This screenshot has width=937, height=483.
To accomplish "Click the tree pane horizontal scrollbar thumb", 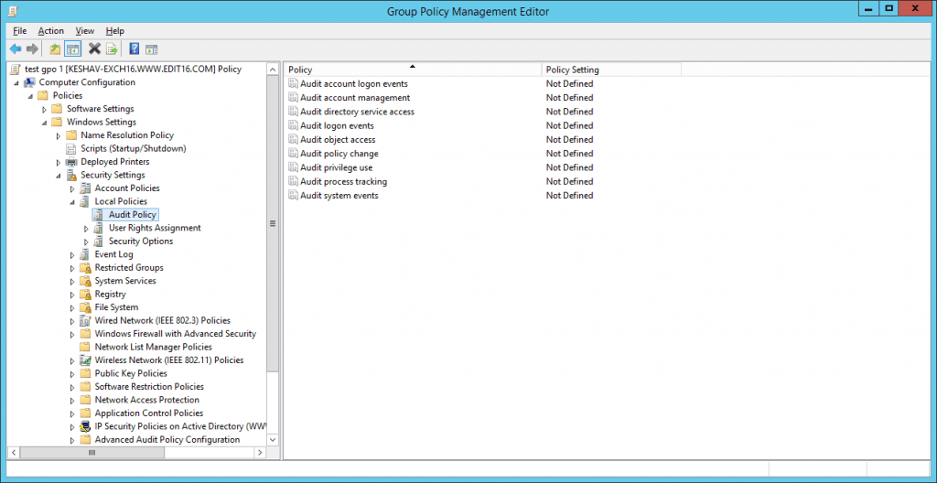I will 91,453.
